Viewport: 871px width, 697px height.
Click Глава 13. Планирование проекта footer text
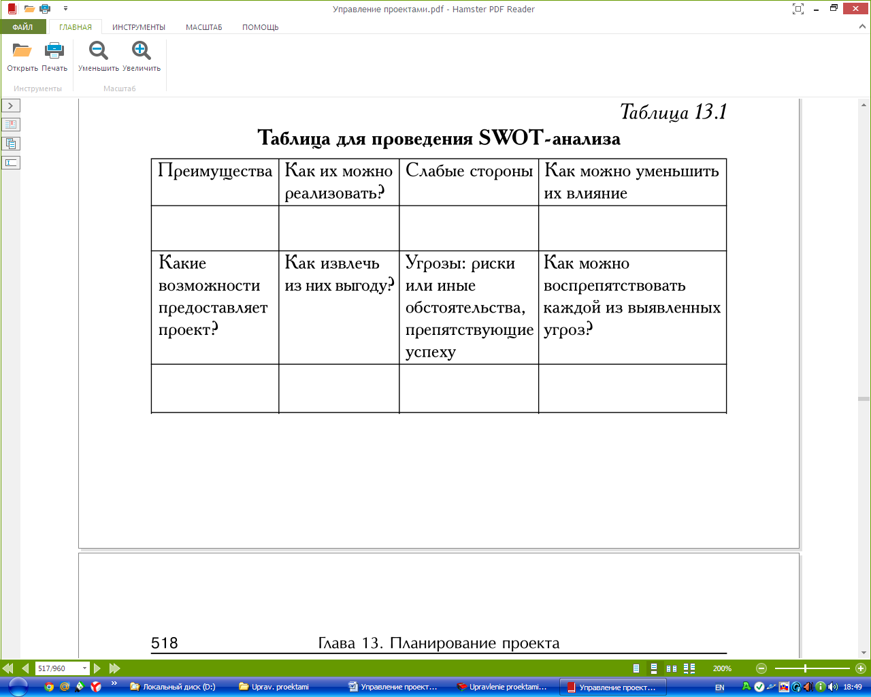[x=439, y=643]
